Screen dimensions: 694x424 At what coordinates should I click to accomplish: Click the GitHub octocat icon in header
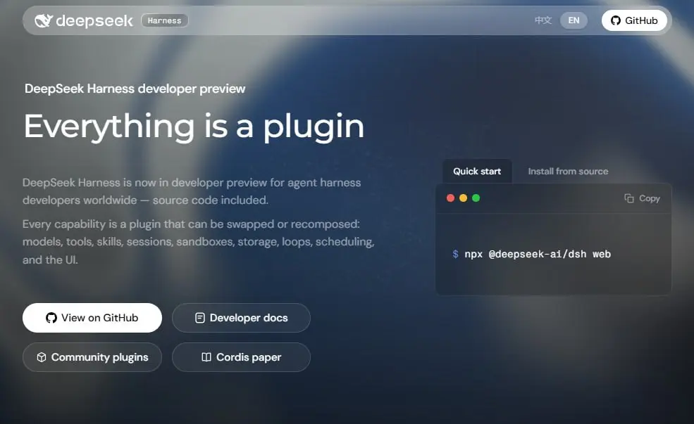coord(616,20)
